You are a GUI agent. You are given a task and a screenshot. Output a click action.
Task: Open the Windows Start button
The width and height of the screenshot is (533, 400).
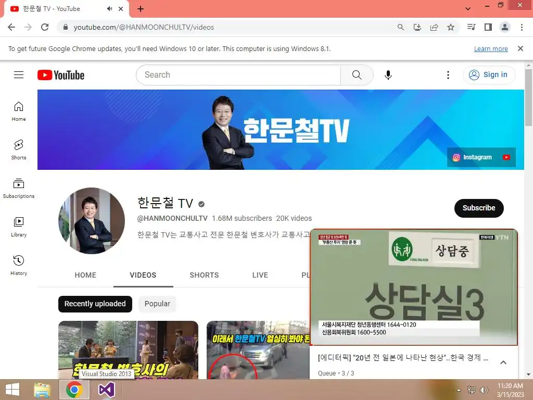[12, 390]
